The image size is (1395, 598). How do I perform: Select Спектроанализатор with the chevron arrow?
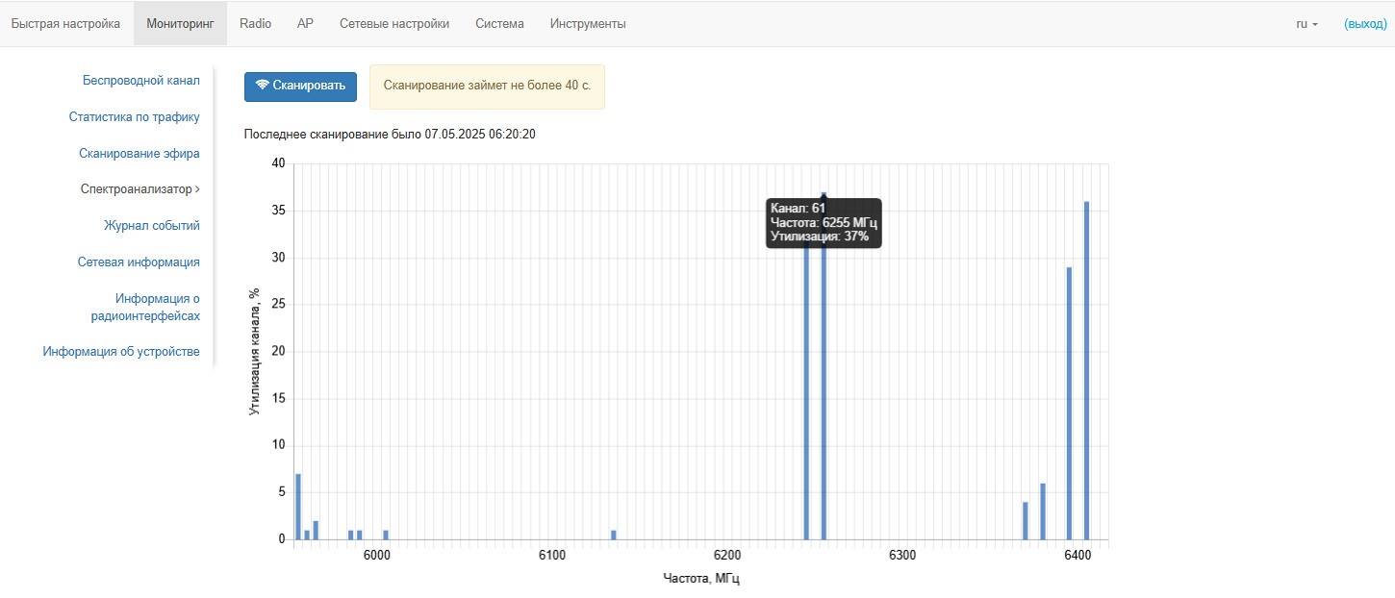[x=139, y=189]
